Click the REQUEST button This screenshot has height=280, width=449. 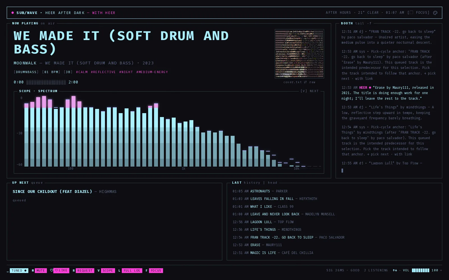pyautogui.click(x=85, y=270)
